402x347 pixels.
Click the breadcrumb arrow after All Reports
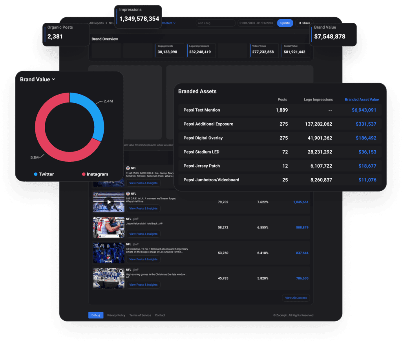point(106,23)
